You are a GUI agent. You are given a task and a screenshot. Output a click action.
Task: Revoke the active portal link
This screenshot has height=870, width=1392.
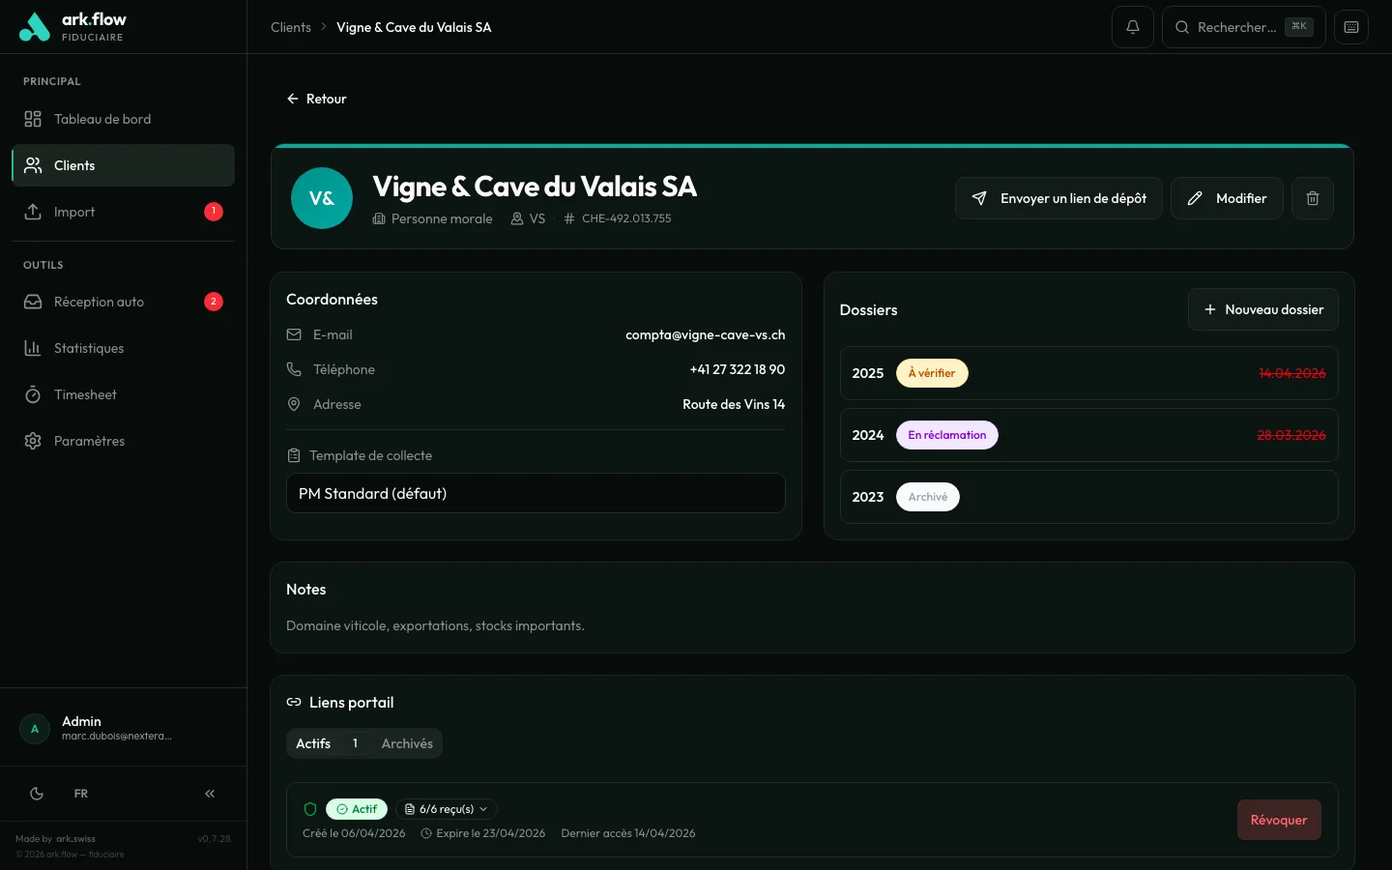1278,820
